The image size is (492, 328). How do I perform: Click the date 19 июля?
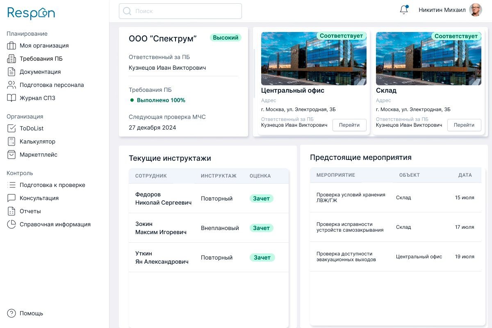point(465,257)
